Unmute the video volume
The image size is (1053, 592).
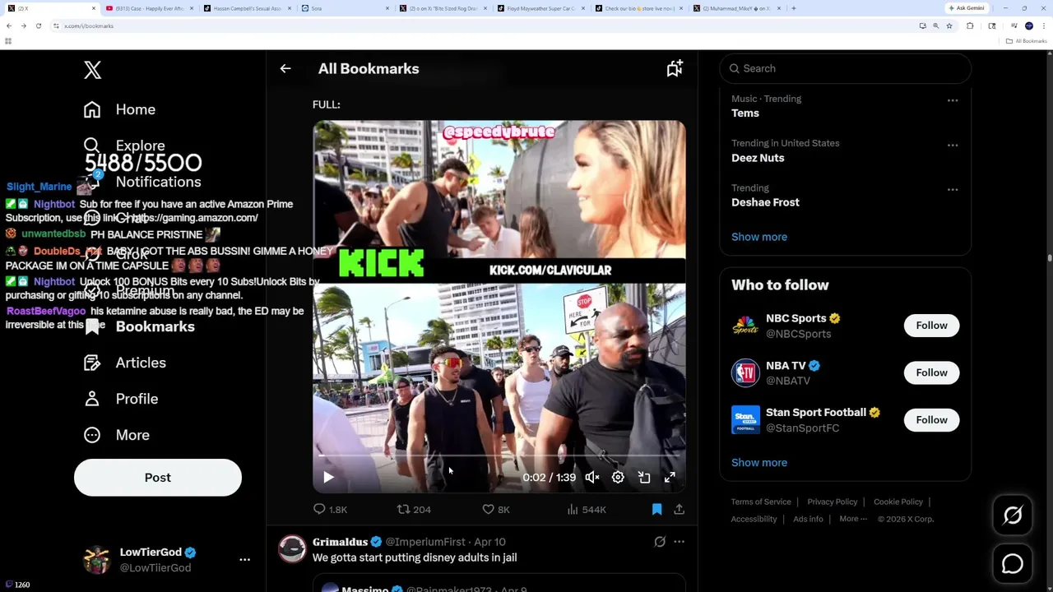click(591, 477)
